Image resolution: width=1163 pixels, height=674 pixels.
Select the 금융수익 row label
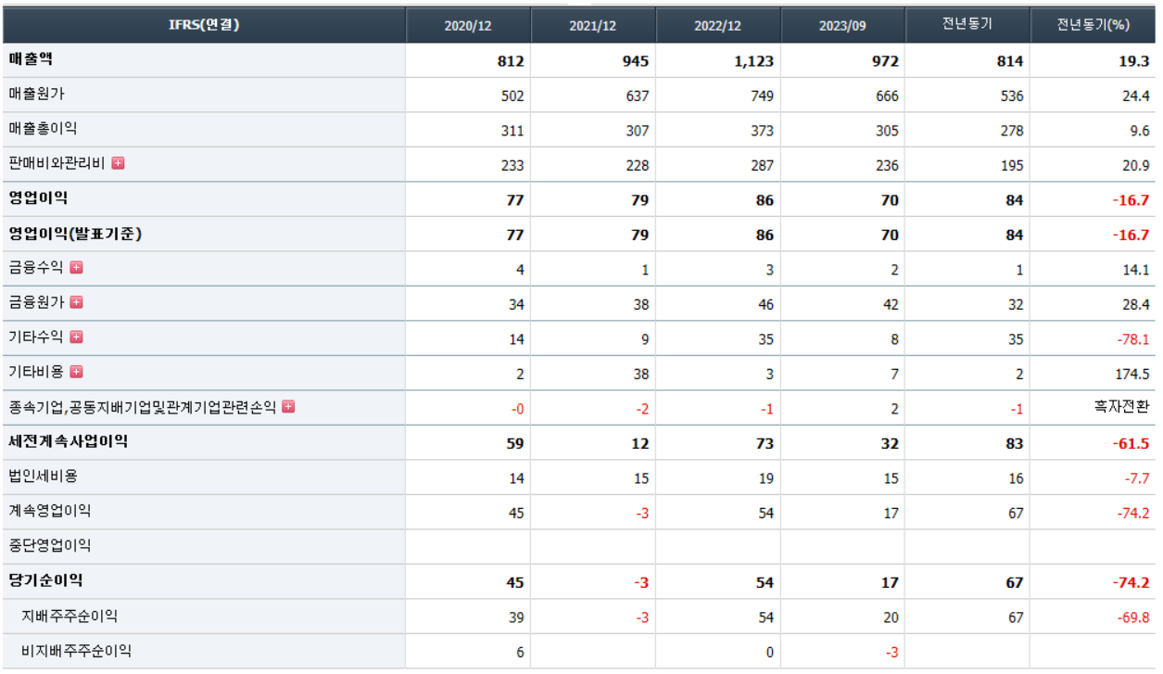(x=36, y=267)
